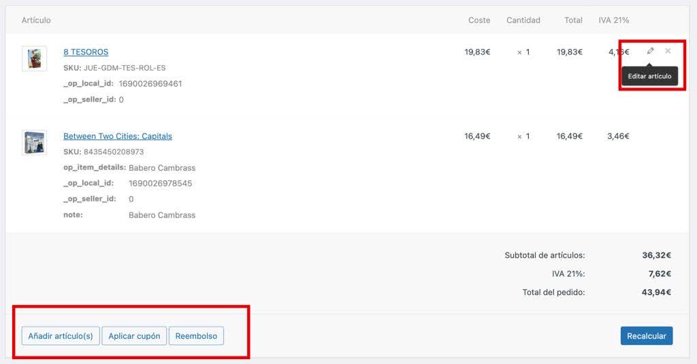This screenshot has width=697, height=364.
Task: Click the order total amount 43,94€
Action: pyautogui.click(x=656, y=293)
